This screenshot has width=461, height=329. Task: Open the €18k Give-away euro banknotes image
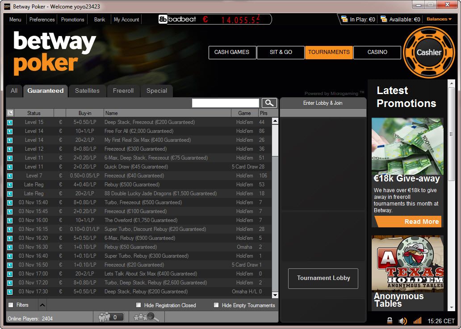407,146
